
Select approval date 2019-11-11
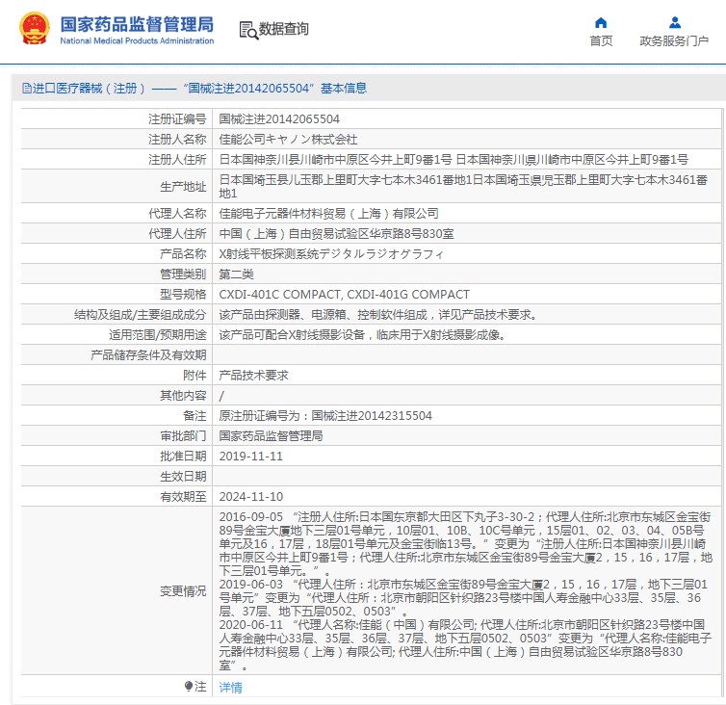point(251,457)
